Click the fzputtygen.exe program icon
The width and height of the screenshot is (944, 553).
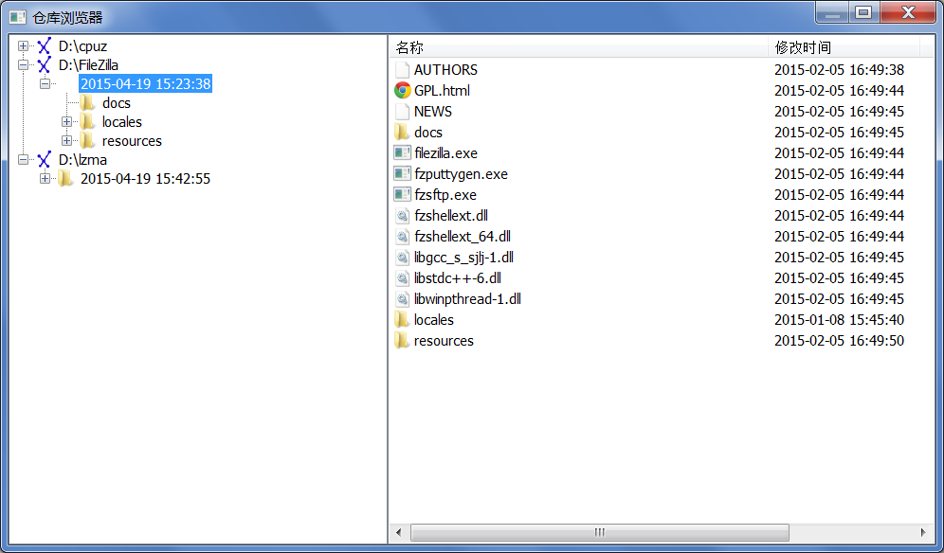tap(402, 174)
